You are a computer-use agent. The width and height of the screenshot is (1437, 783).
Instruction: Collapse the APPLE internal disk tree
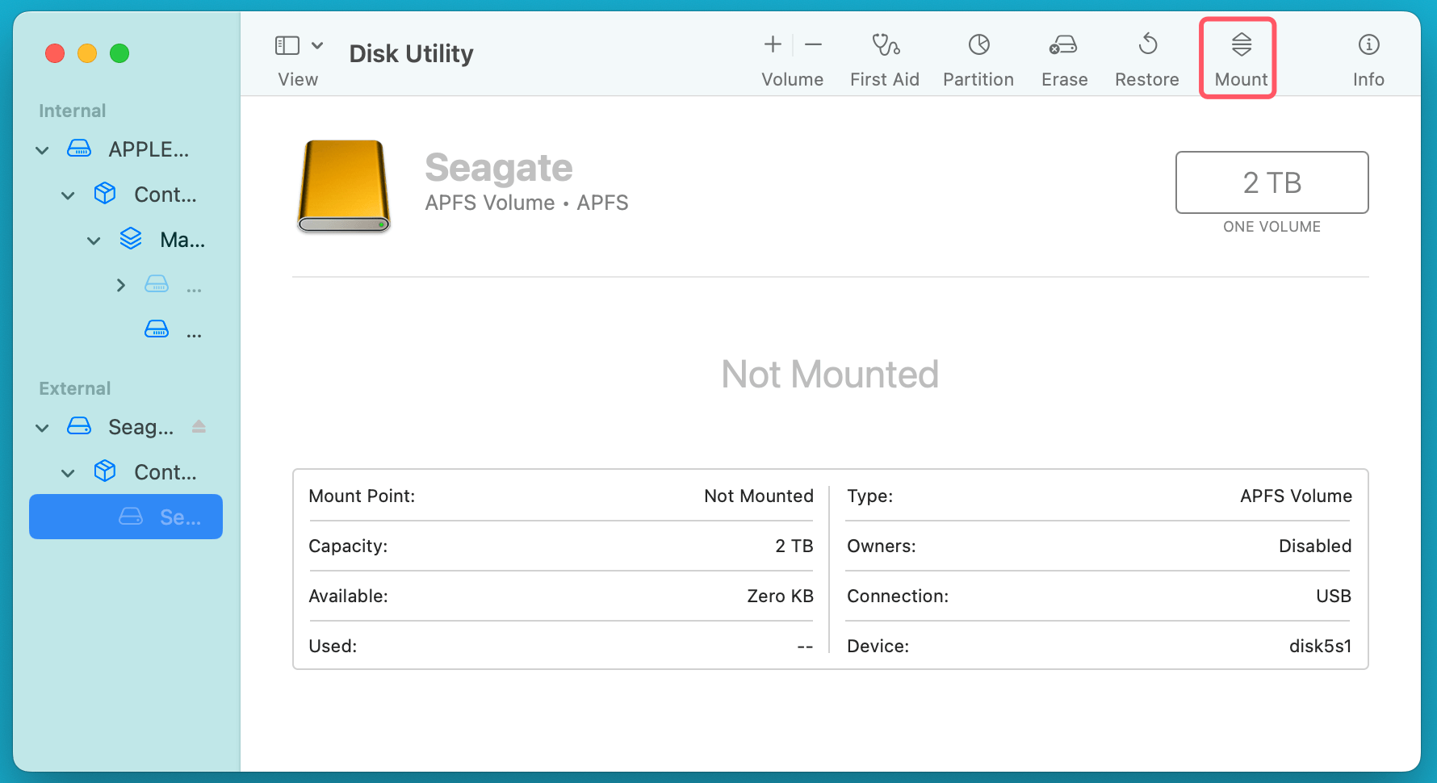(x=41, y=149)
